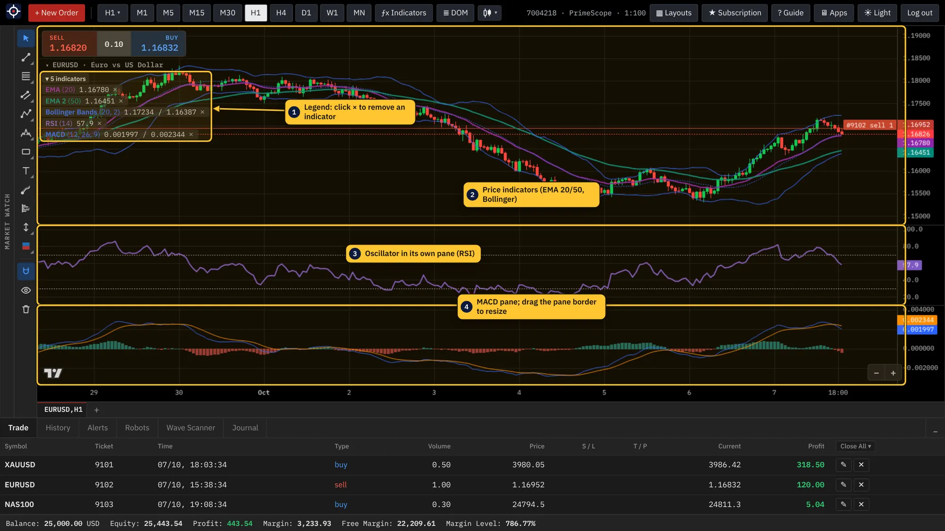This screenshot has width=945, height=531.
Task: Select the polyline drawing tool
Action: (26, 114)
